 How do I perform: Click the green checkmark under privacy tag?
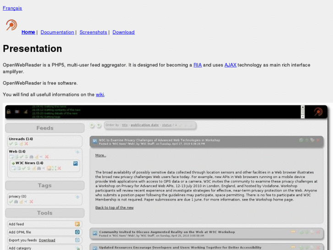[11, 201]
